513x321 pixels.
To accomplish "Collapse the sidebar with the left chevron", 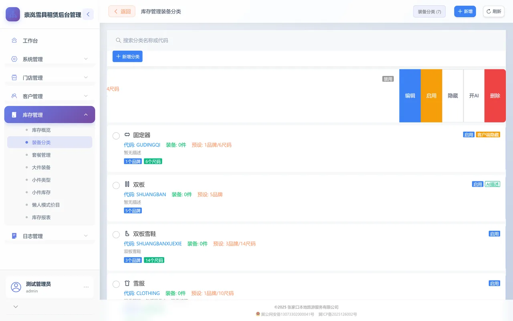I will [88, 14].
